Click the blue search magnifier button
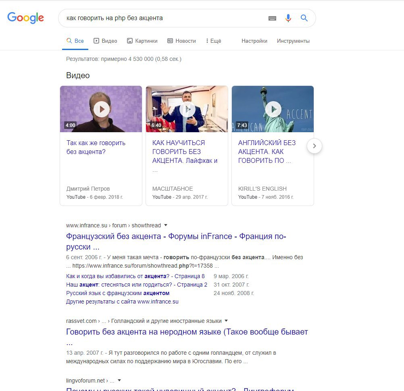This screenshot has height=391, width=404. 304,18
